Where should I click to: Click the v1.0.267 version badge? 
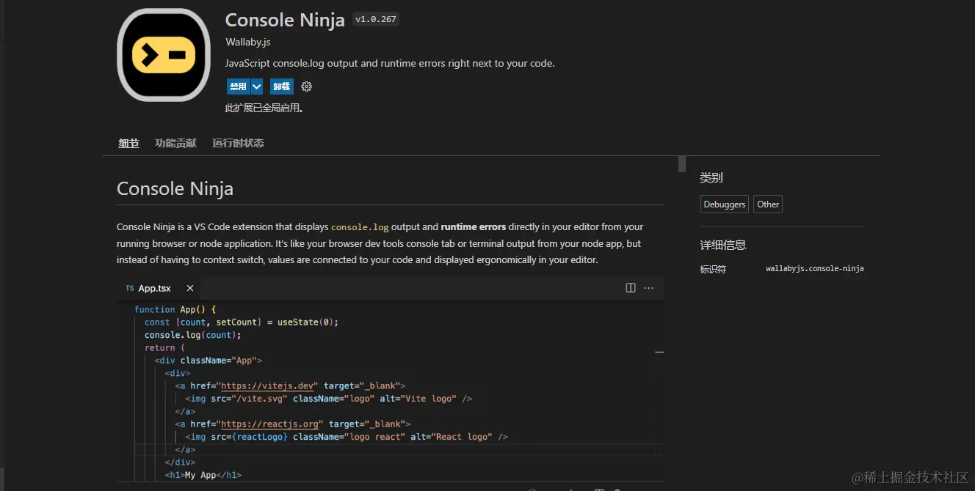point(375,20)
